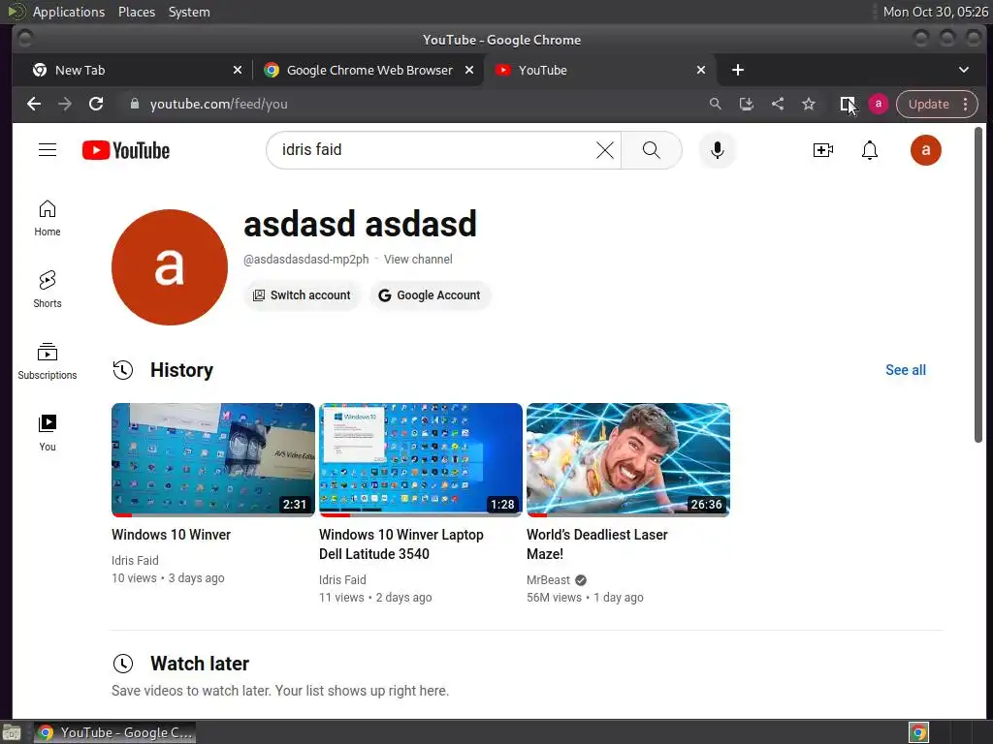Screen dimensions: 993x744
Task: Click the @asdasdasdasd-mp2ph handle
Action: [305, 260]
